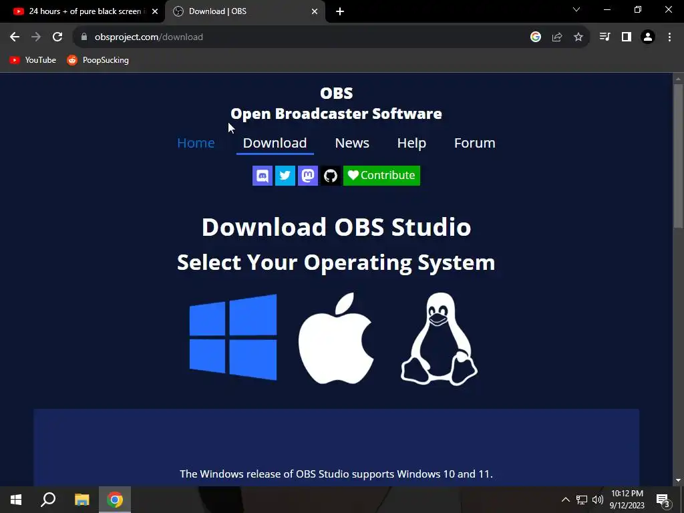Open the OBS Discord icon link
684x513 pixels.
tap(262, 176)
